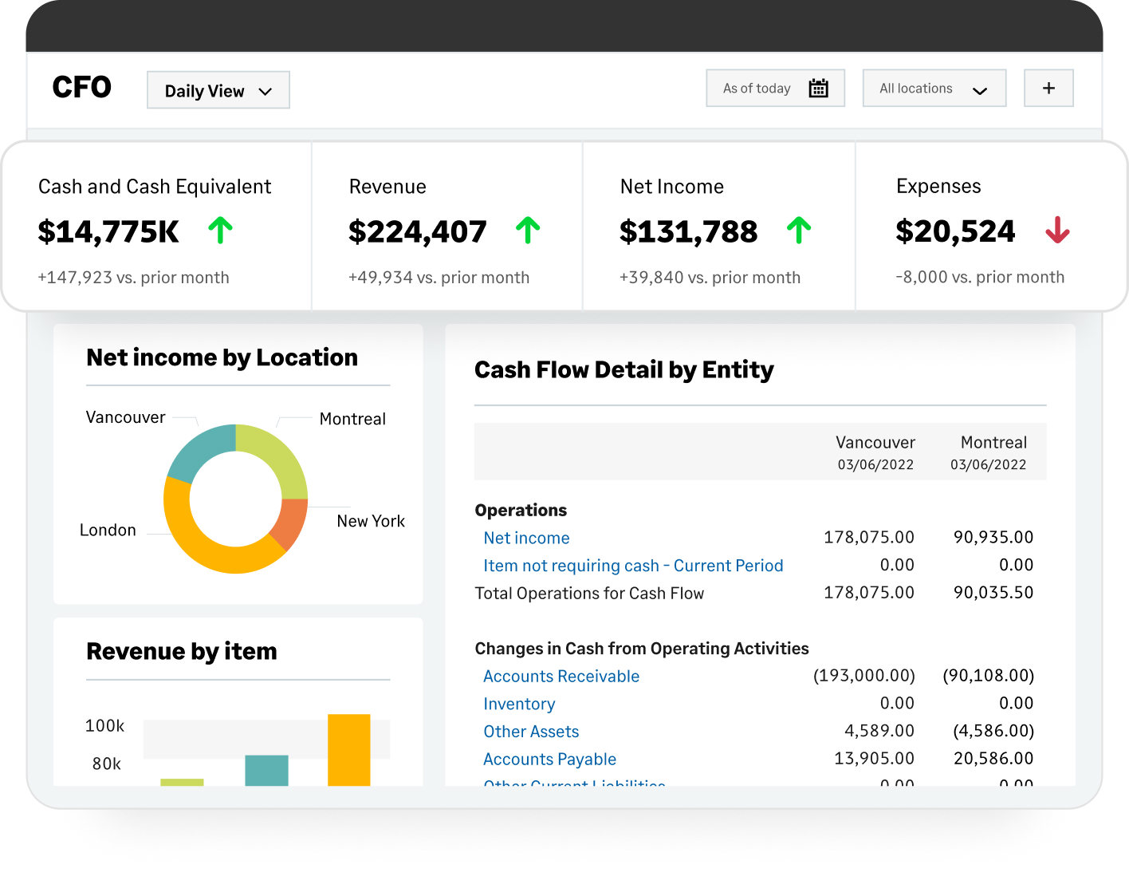Click the tallest yellow bar in Revenue by item
This screenshot has height=888, width=1129.
click(x=348, y=750)
